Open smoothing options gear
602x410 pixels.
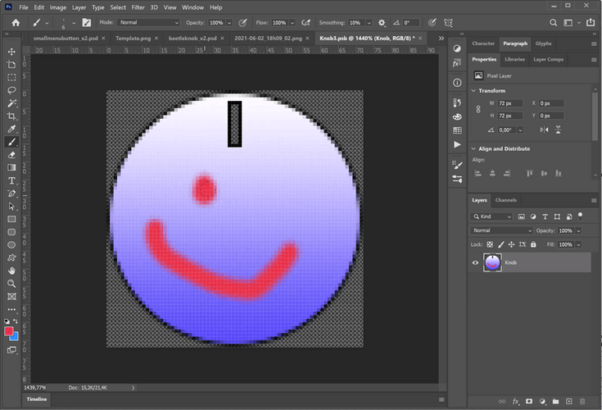(382, 23)
